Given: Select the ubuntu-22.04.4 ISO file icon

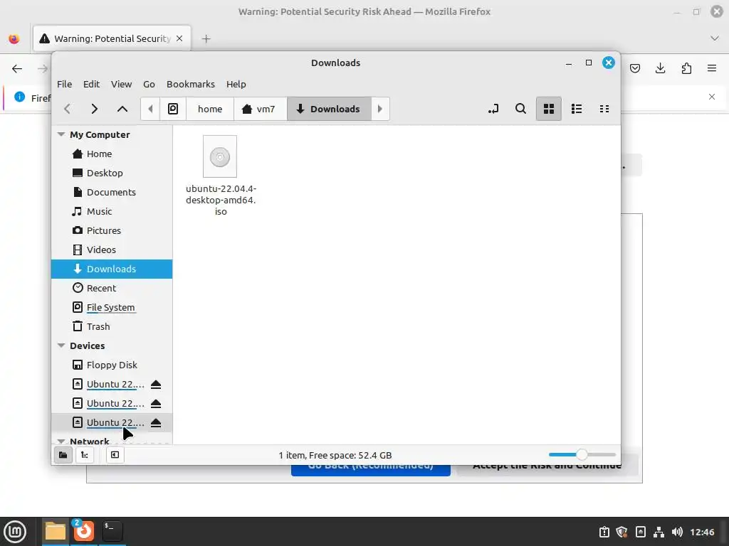Looking at the screenshot, I should [220, 156].
